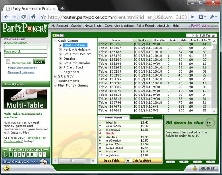Screen dimensions: 222x175
Task: Click chat fast-forward double-right button
Action: 211,162
